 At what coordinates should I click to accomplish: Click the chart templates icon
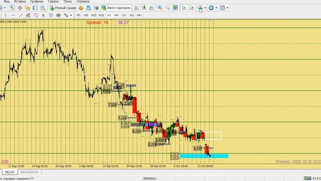point(222,8)
